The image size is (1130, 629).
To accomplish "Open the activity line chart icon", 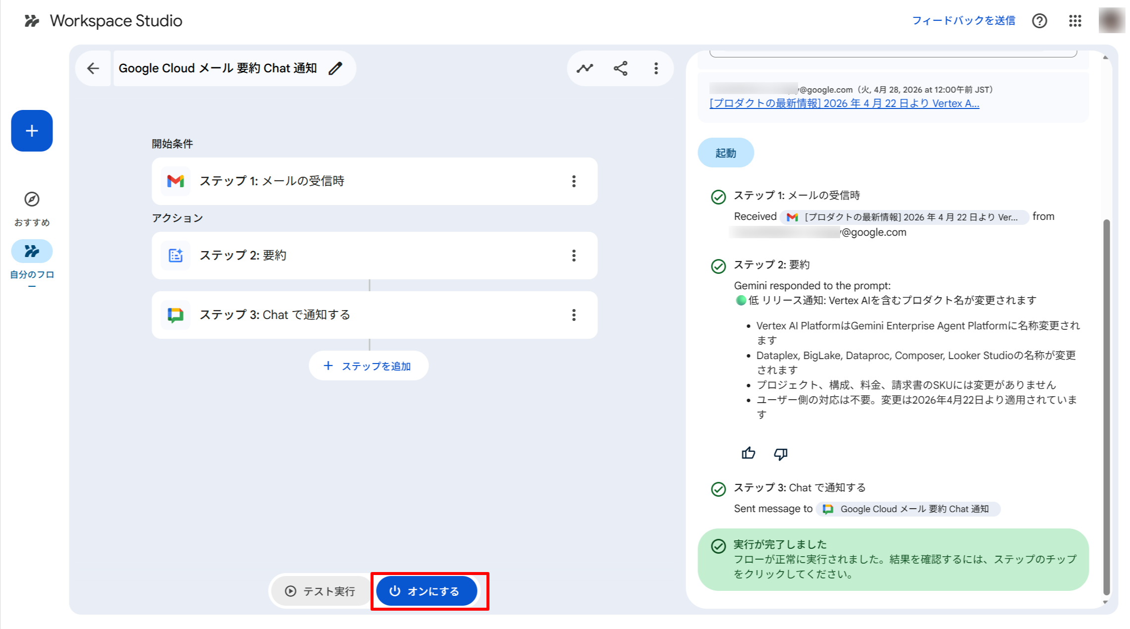I will [x=585, y=68].
